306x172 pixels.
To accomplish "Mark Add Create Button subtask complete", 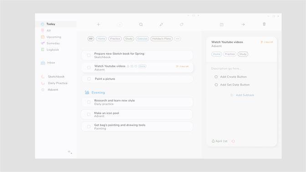I will tap(216, 77).
